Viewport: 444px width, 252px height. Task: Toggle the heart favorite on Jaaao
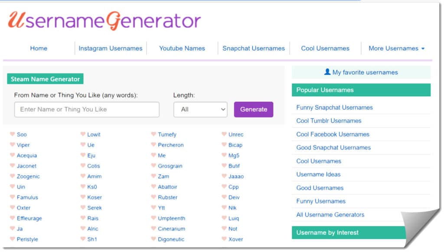[x=225, y=176]
